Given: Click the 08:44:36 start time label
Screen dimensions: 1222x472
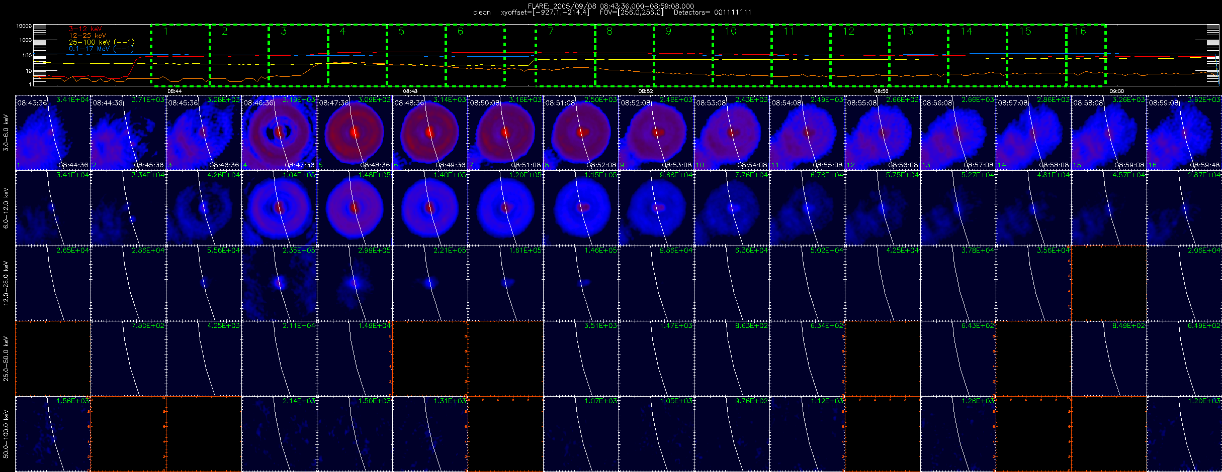Looking at the screenshot, I should coord(108,103).
